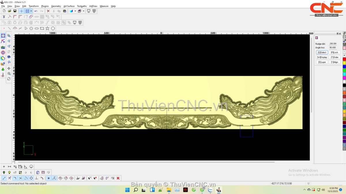Image resolution: width=346 pixels, height=194 pixels.
Task: Open the Geometry menu
Action: click(56, 6)
